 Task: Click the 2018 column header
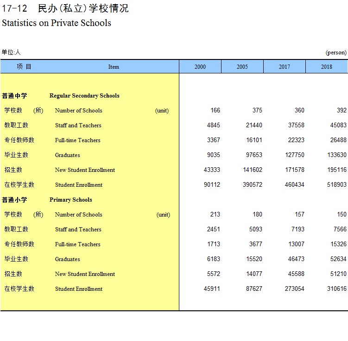tap(327, 66)
